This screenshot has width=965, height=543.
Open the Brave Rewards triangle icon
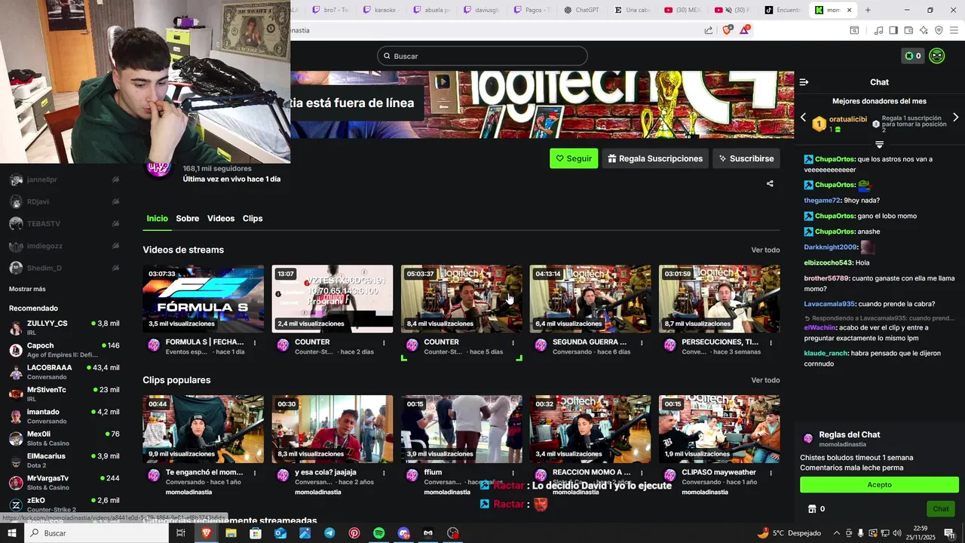[745, 30]
